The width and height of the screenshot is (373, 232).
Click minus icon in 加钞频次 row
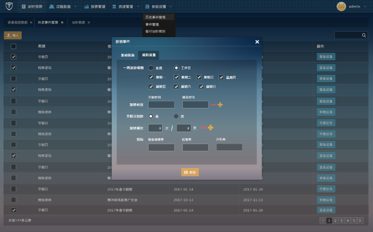click(x=204, y=128)
